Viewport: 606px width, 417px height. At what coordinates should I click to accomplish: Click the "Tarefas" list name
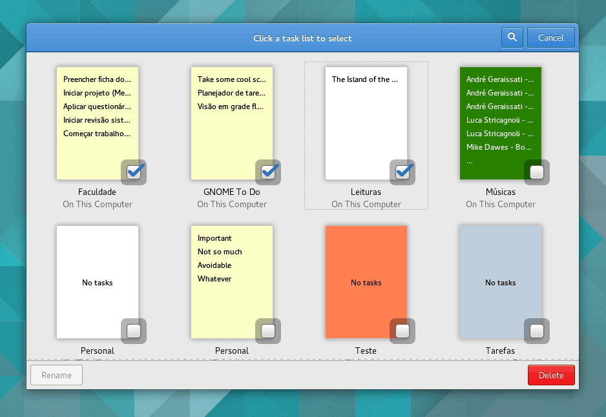[x=500, y=351]
